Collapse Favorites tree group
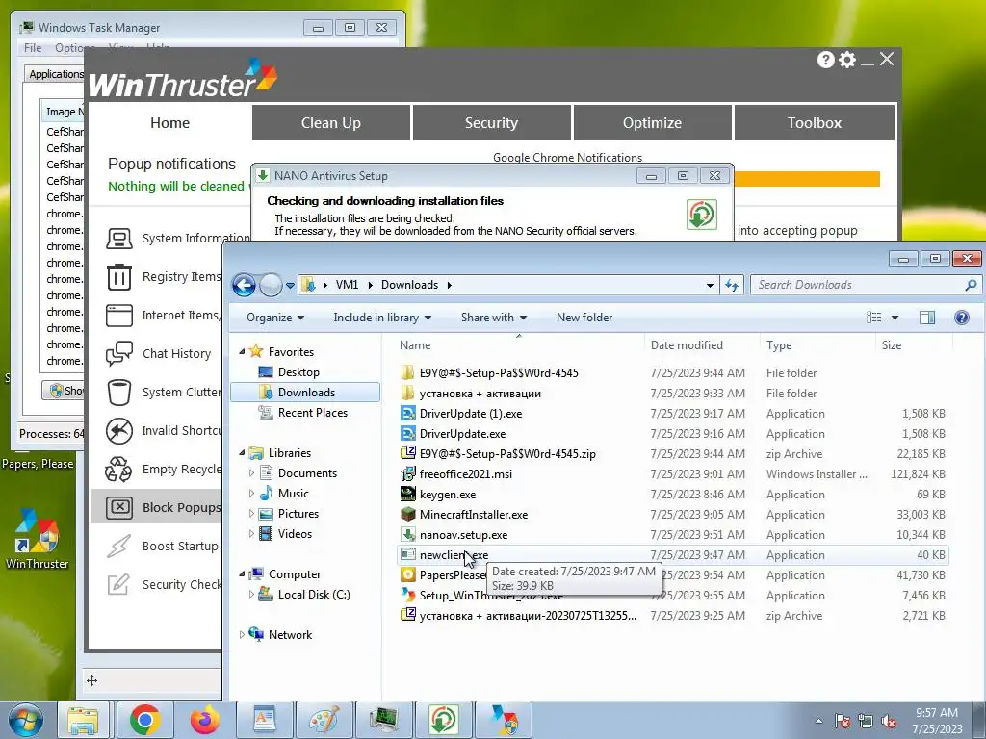This screenshot has width=986, height=739. click(x=242, y=352)
